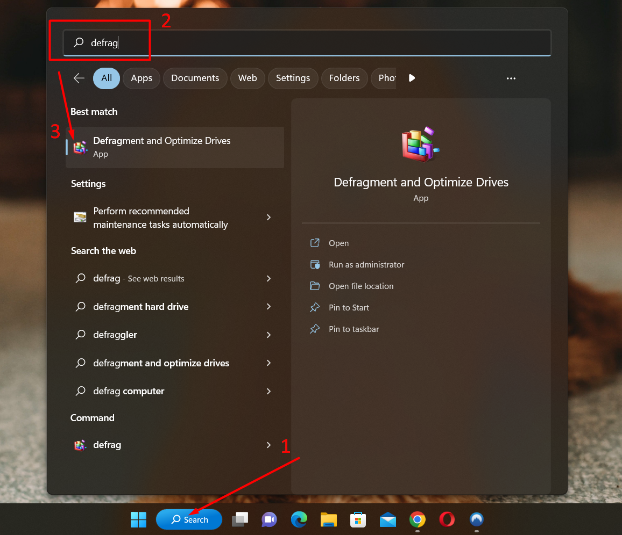Click the large Defragment and Optimize Drives icon

click(x=420, y=144)
